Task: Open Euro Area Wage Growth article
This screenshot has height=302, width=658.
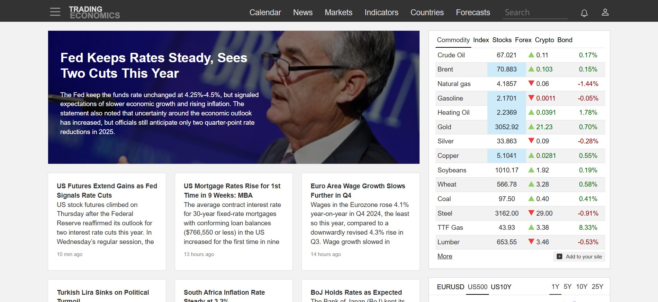Action: pyautogui.click(x=358, y=190)
